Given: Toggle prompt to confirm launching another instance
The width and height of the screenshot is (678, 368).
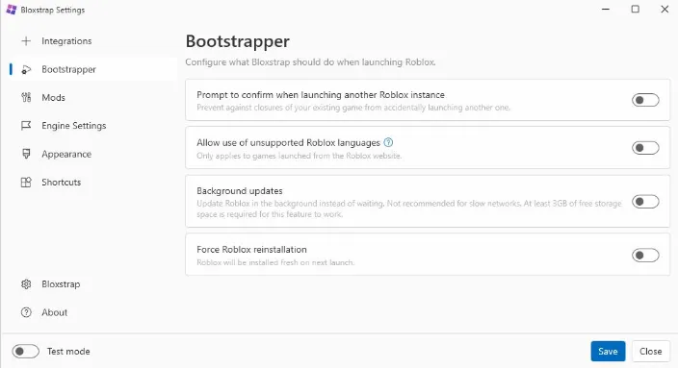Looking at the screenshot, I should pos(645,100).
